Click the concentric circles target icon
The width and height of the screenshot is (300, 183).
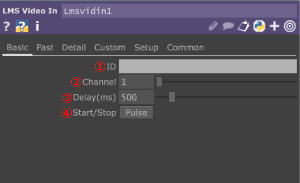point(290,26)
